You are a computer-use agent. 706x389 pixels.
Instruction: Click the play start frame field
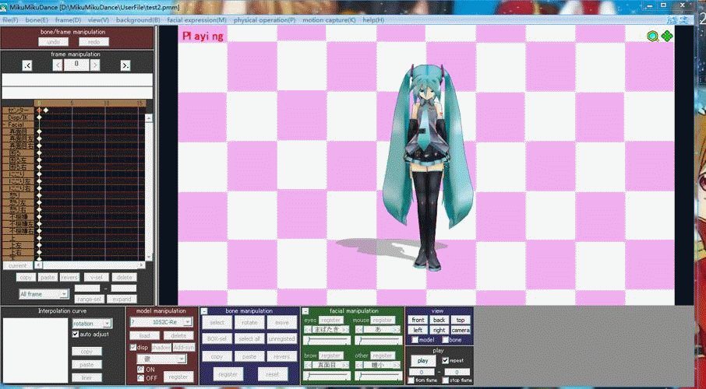(x=422, y=373)
